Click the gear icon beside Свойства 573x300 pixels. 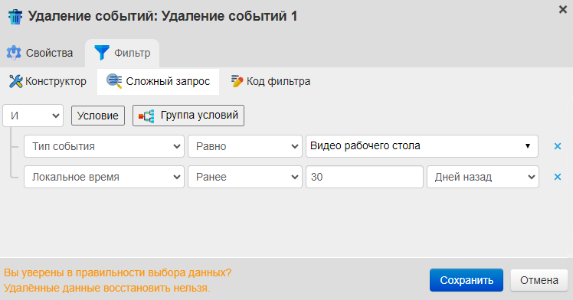pos(14,53)
